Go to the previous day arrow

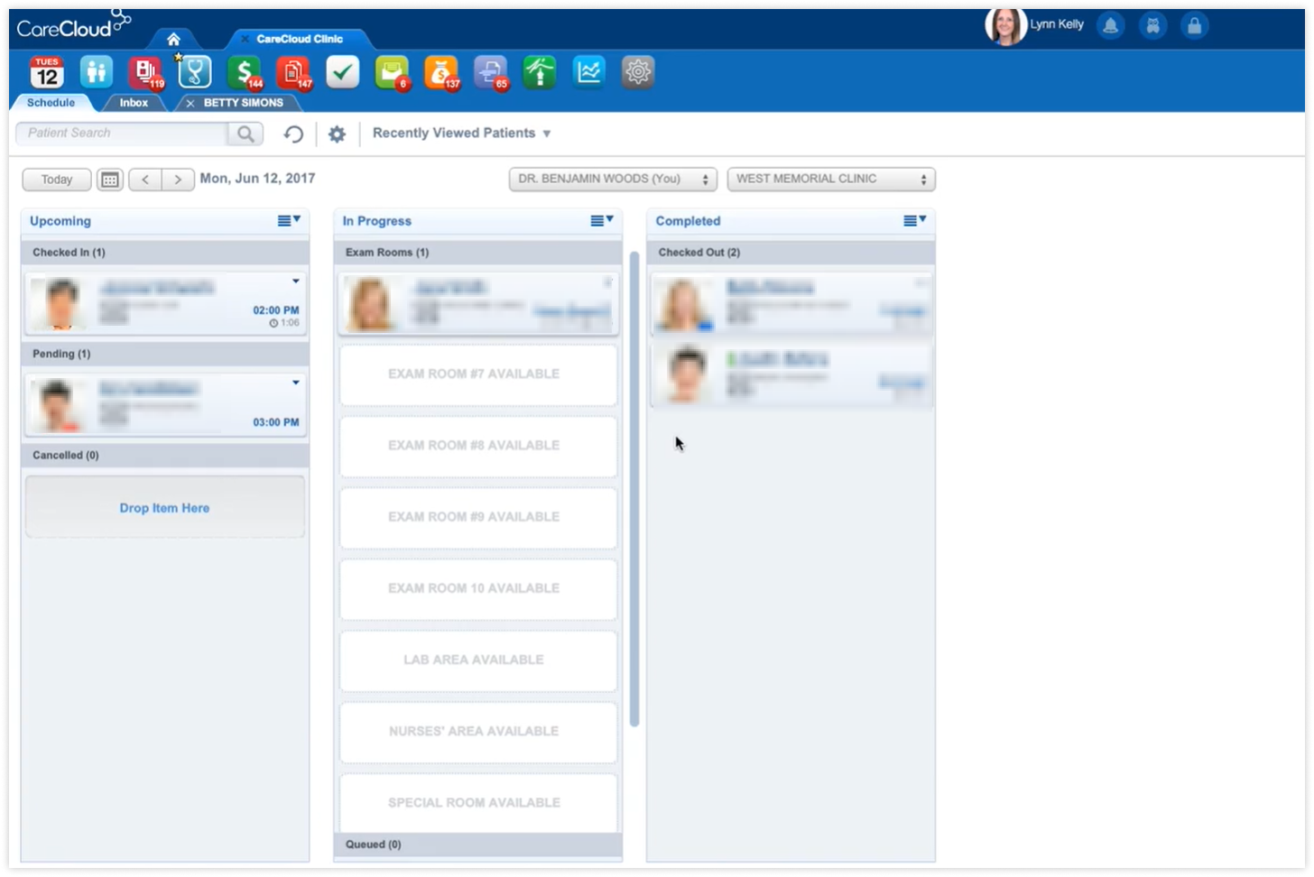point(145,180)
